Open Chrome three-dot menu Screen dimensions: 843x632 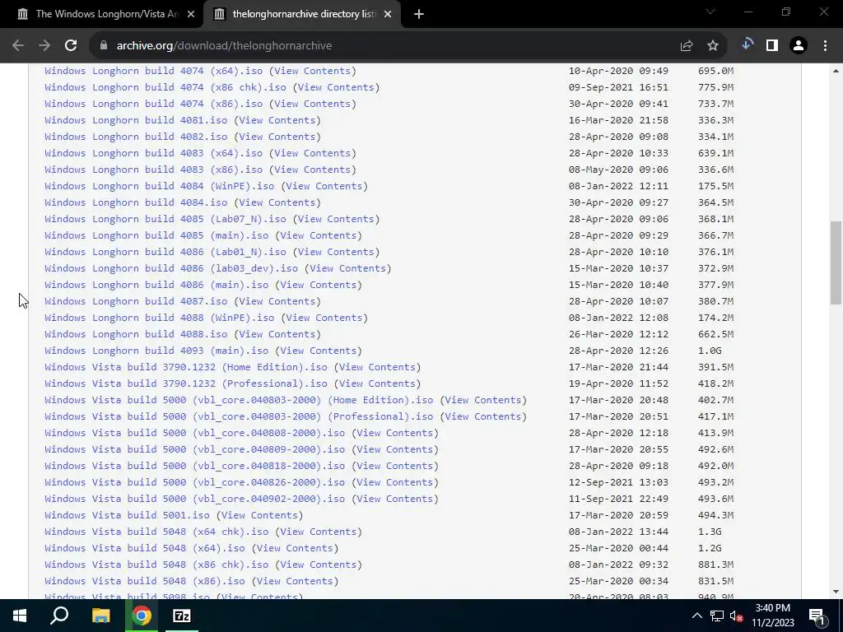point(825,46)
